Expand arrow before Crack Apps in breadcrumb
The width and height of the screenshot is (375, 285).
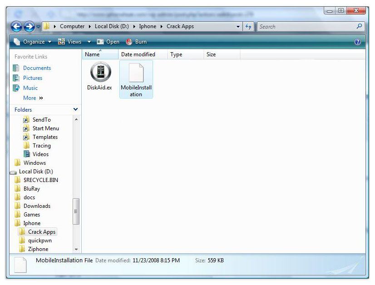tap(162, 26)
